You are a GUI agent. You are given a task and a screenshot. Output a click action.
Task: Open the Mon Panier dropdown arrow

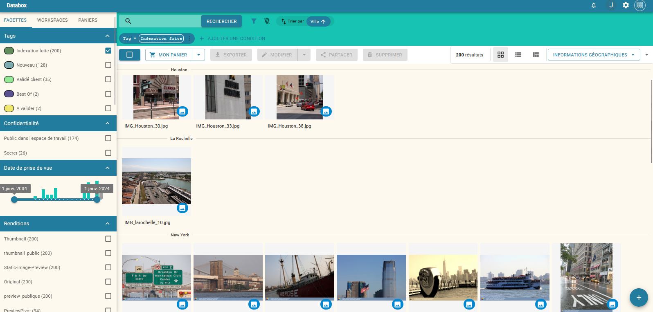(198, 55)
